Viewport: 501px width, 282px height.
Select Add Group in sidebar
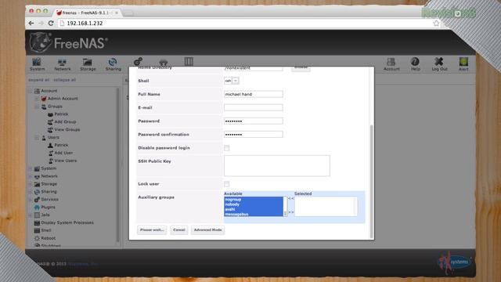click(x=65, y=122)
